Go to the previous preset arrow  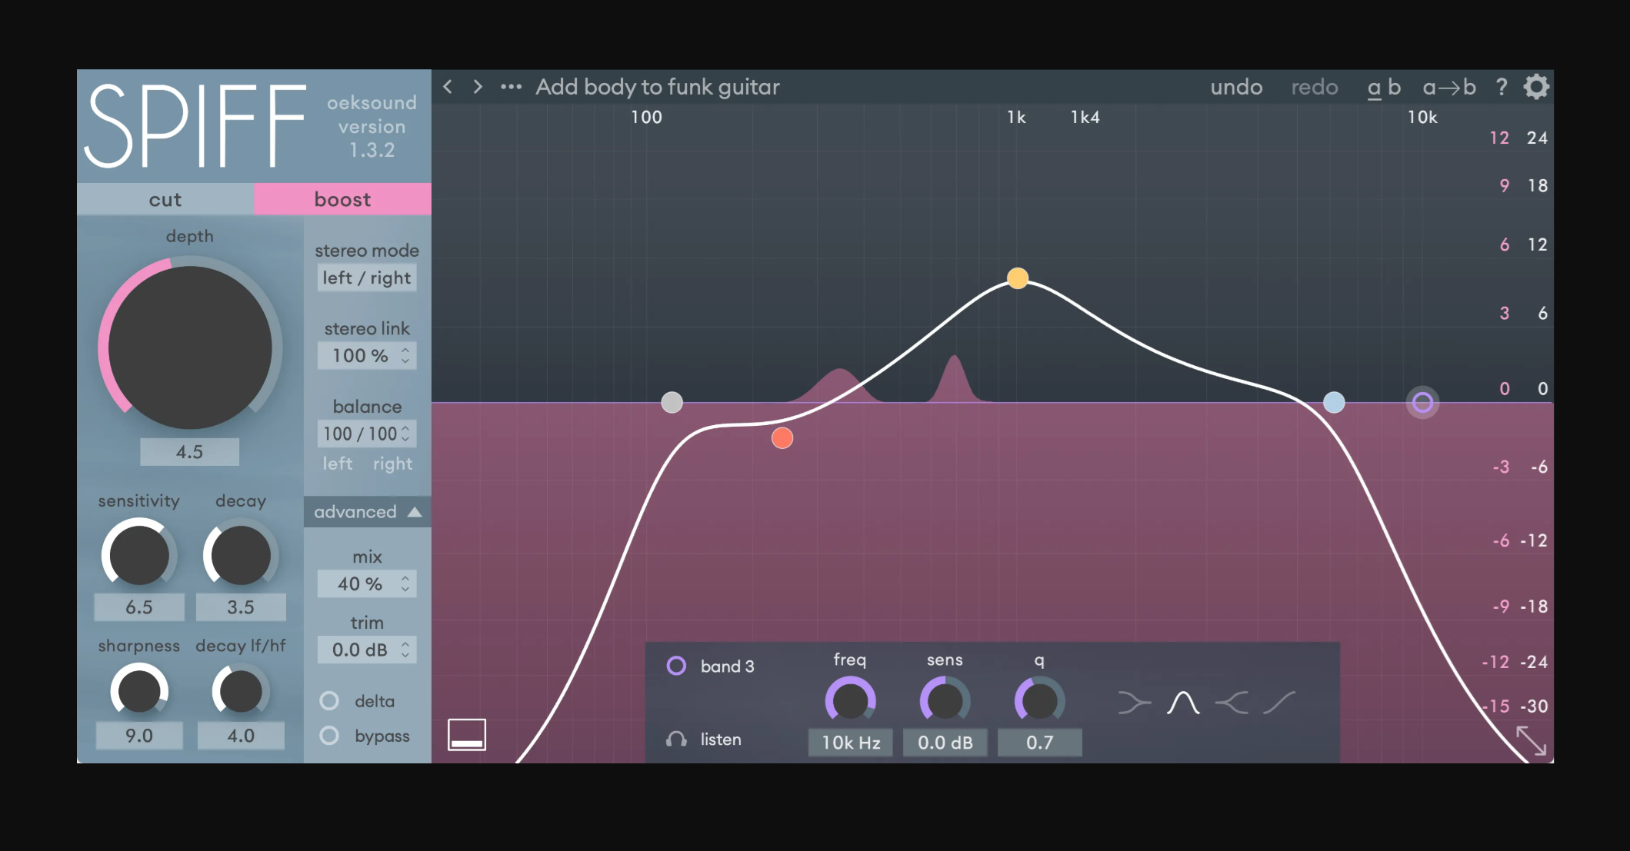[448, 87]
